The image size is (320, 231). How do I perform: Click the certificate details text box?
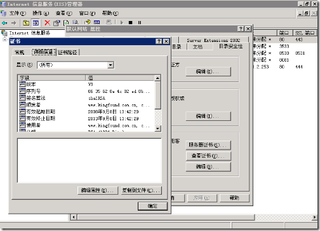[x=90, y=160]
